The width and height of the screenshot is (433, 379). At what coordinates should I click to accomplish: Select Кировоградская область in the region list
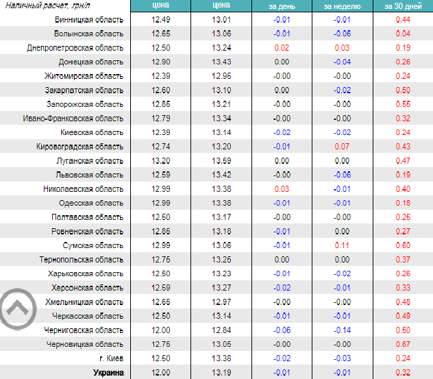click(80, 147)
